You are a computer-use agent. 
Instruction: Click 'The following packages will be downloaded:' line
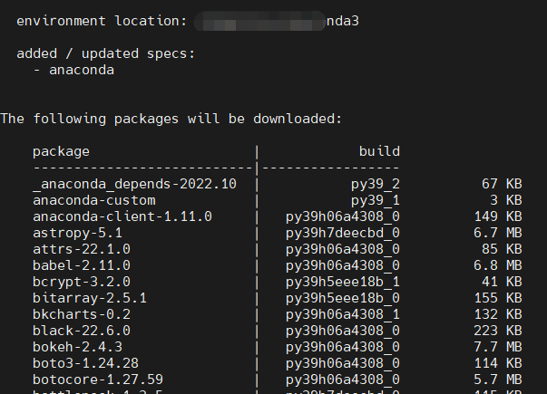(171, 120)
